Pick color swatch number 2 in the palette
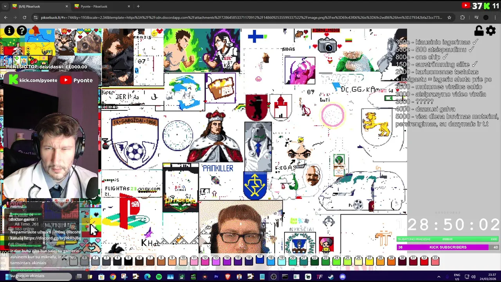The image size is (501, 282). (95, 260)
